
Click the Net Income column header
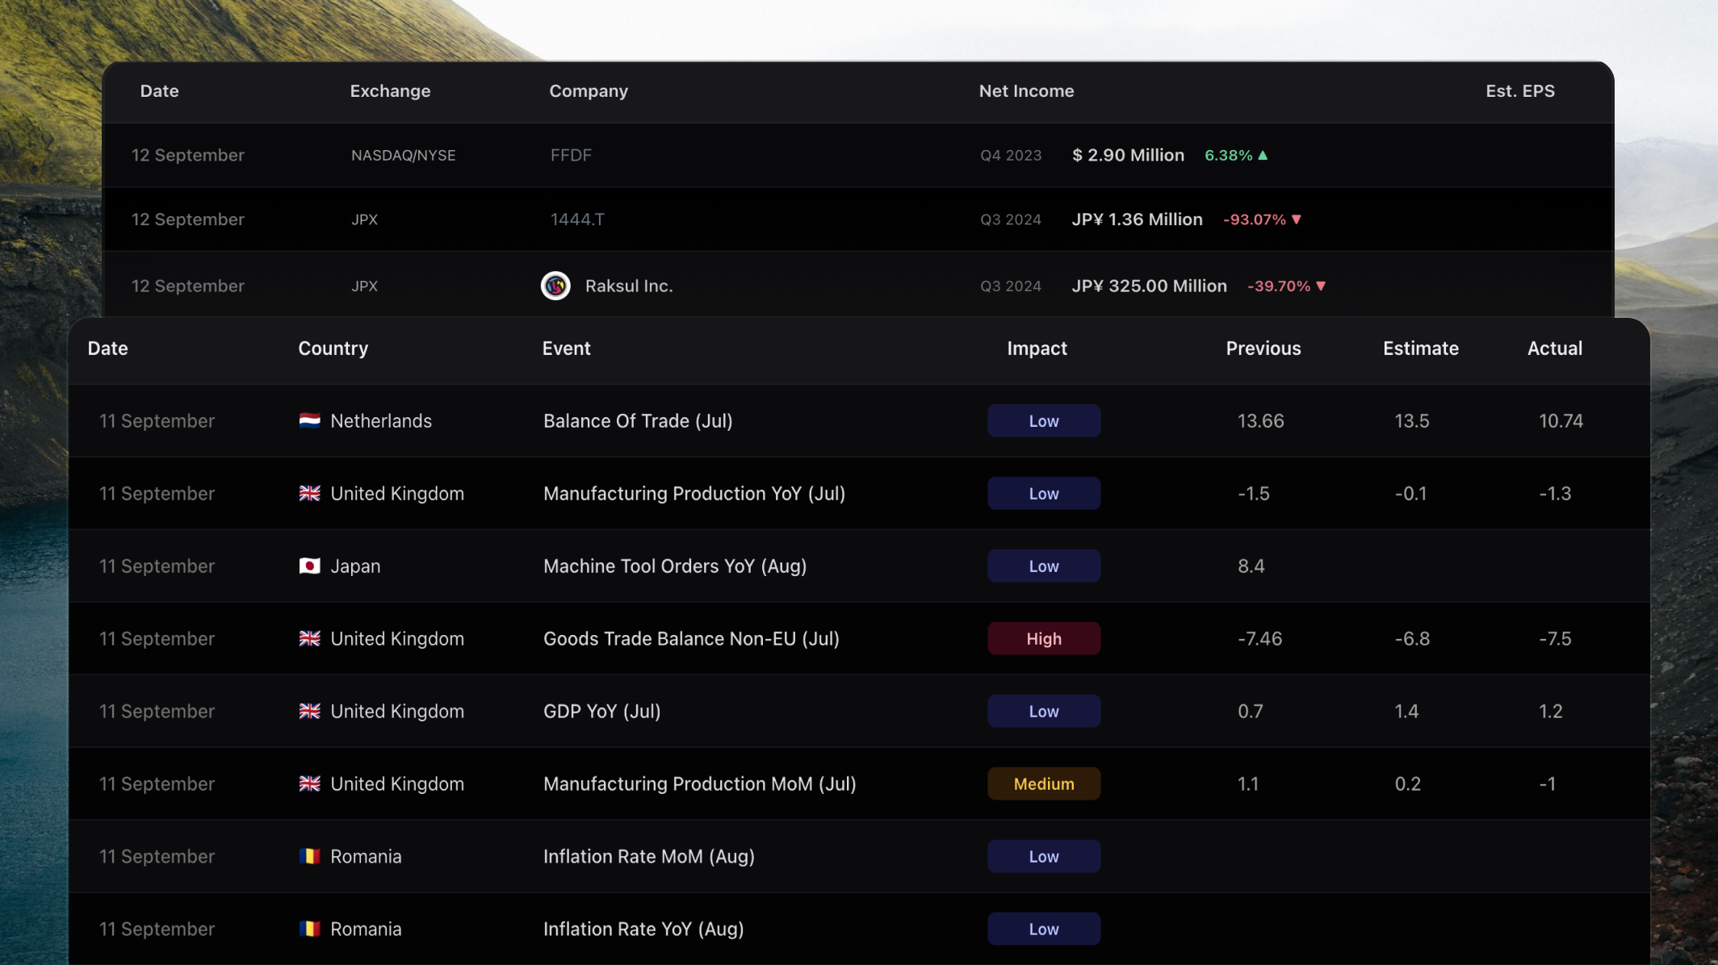click(1026, 91)
